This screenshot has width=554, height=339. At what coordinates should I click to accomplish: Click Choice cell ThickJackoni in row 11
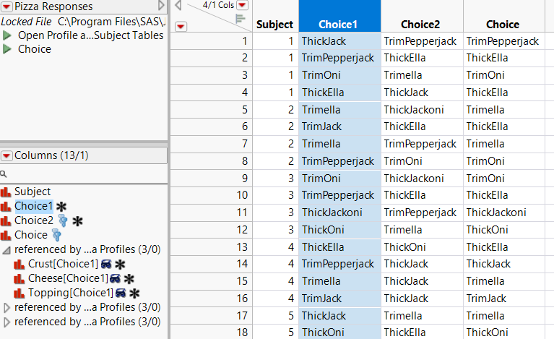click(504, 213)
